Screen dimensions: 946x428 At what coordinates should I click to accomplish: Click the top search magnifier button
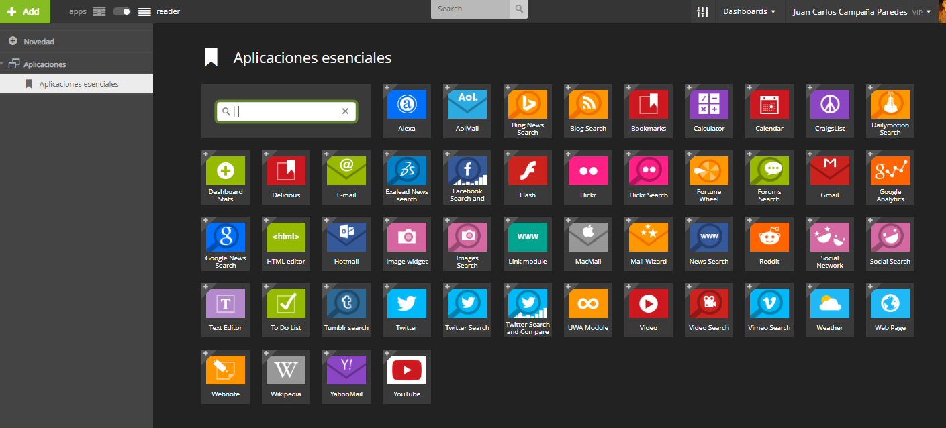518,9
